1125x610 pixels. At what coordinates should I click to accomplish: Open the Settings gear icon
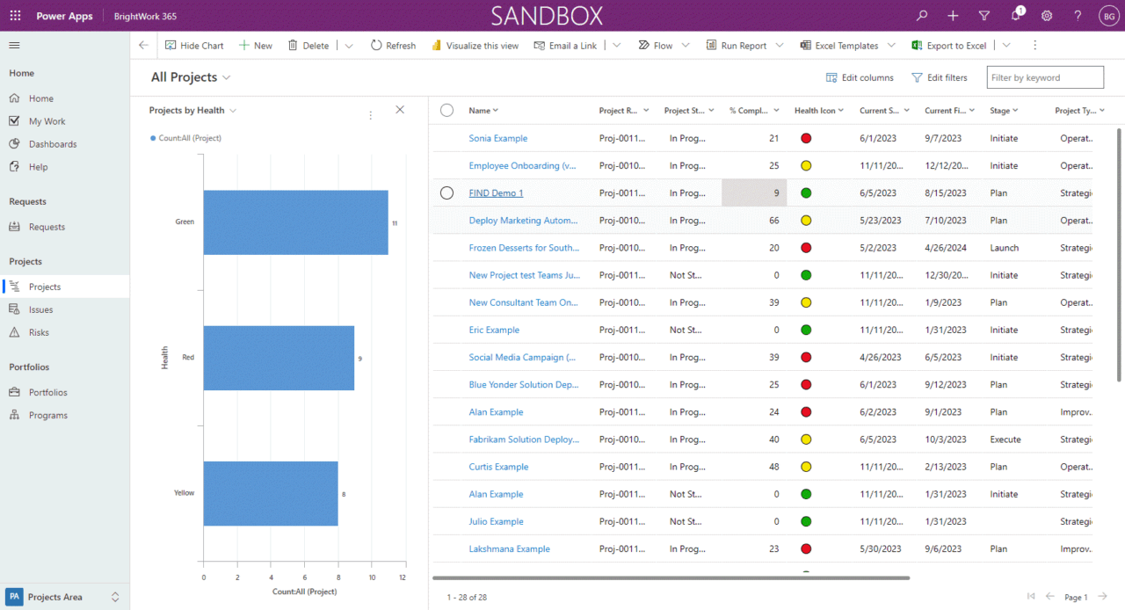pyautogui.click(x=1046, y=15)
